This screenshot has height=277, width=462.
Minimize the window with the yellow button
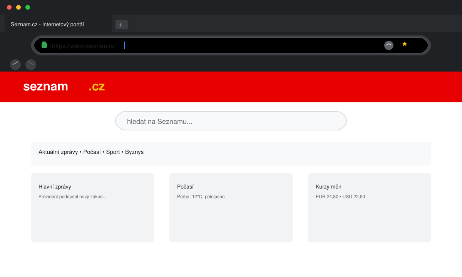coord(18,7)
